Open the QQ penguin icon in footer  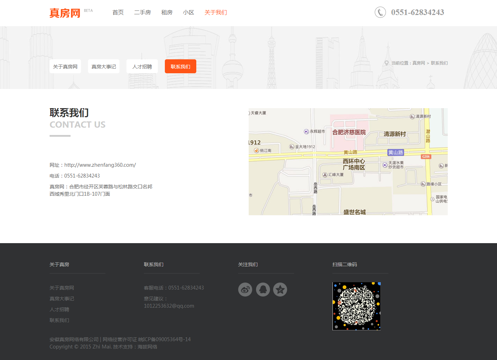point(263,290)
